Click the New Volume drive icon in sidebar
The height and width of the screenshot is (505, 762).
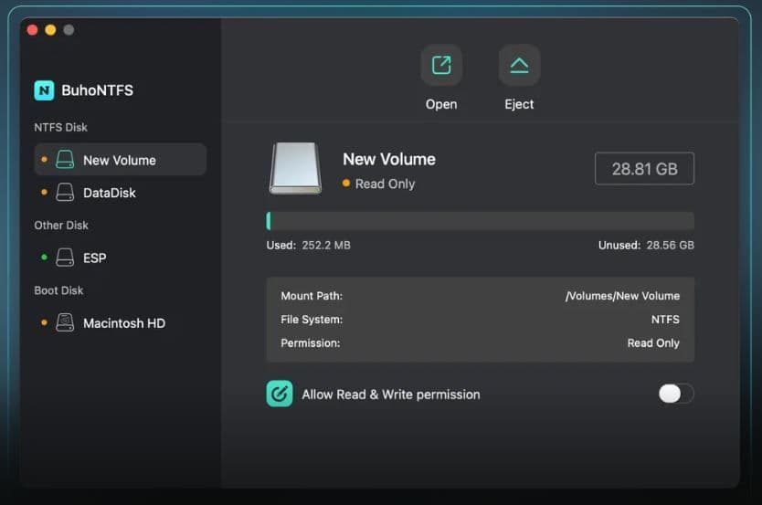click(65, 159)
